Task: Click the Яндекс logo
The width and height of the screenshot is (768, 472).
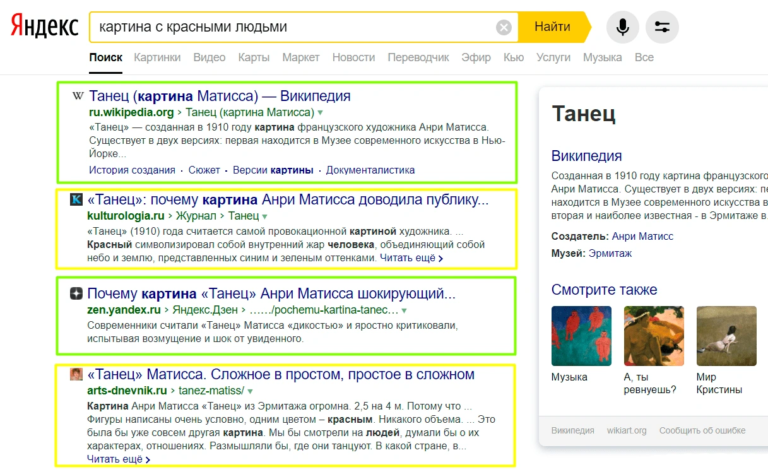Action: pyautogui.click(x=43, y=25)
